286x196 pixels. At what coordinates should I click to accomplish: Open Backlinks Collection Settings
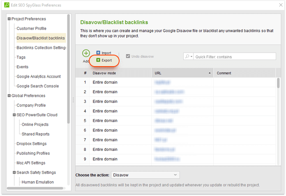[42, 48]
